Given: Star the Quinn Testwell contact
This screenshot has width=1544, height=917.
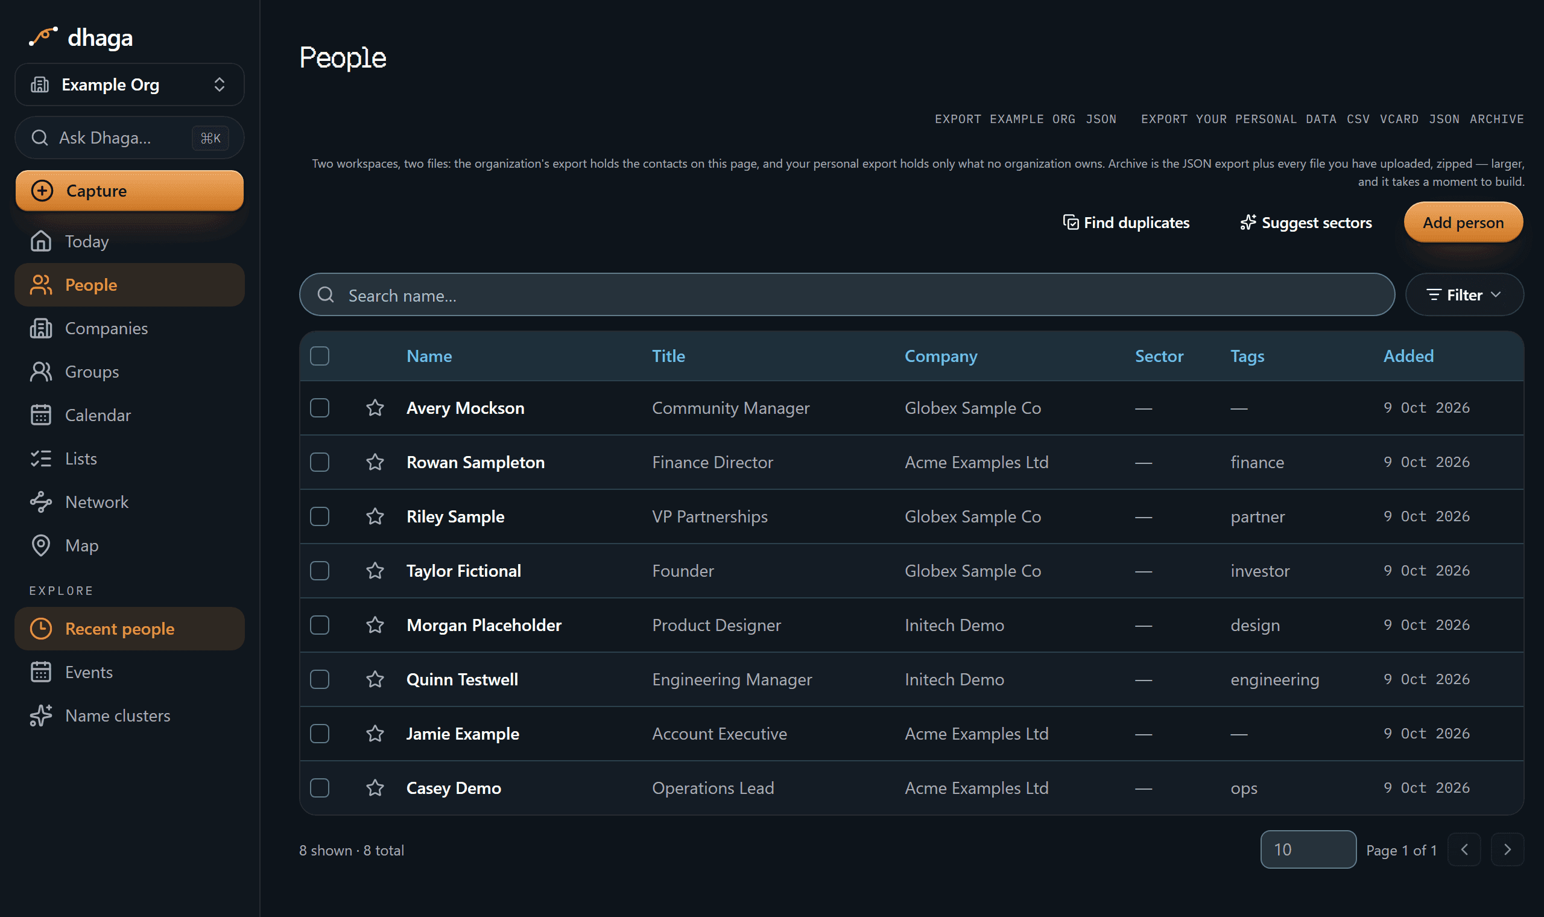Looking at the screenshot, I should [x=375, y=680].
